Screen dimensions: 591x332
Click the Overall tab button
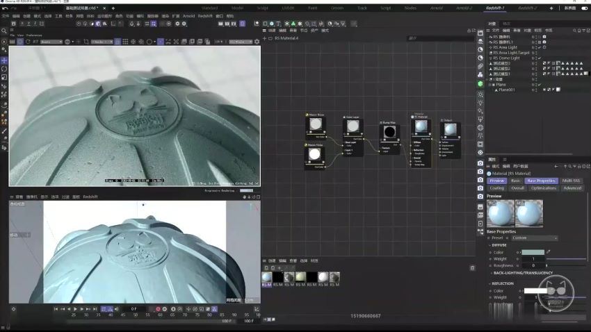pyautogui.click(x=517, y=188)
